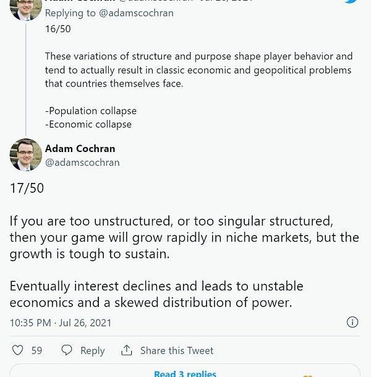Click the Twitter bird logo
The image size is (371, 377).
point(351,2)
